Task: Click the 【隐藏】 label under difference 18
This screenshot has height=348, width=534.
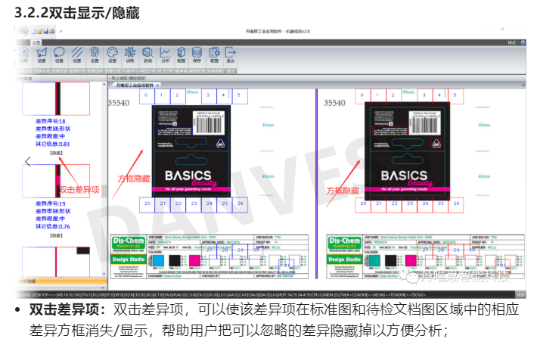Action: pyautogui.click(x=57, y=154)
